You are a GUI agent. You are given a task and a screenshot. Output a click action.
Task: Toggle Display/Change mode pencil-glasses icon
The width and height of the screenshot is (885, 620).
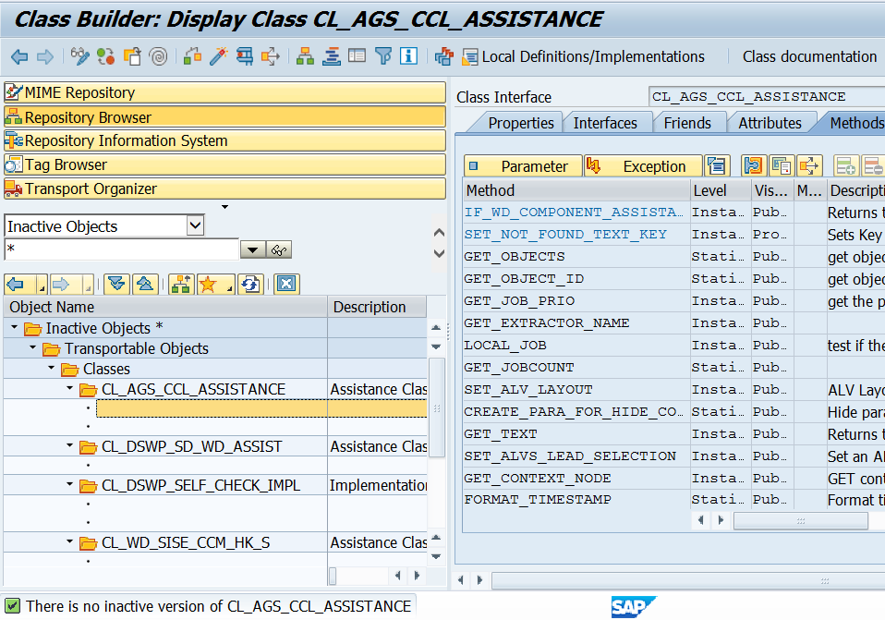(79, 56)
